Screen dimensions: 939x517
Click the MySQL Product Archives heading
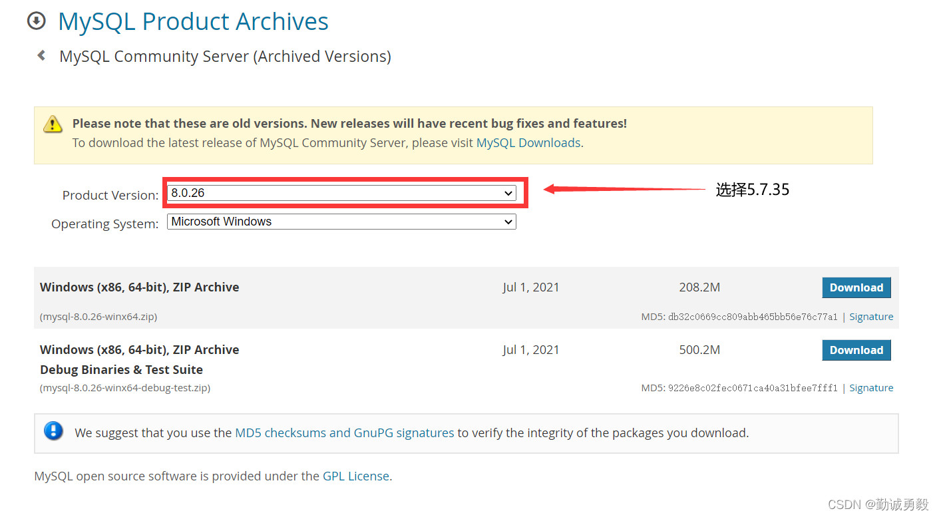tap(193, 21)
